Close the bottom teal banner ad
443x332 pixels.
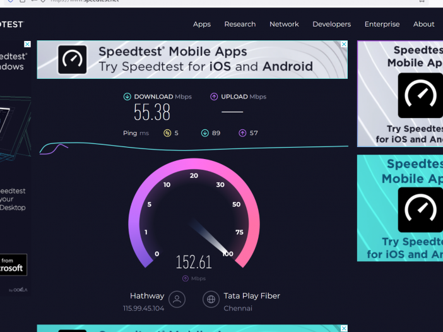pos(344,328)
